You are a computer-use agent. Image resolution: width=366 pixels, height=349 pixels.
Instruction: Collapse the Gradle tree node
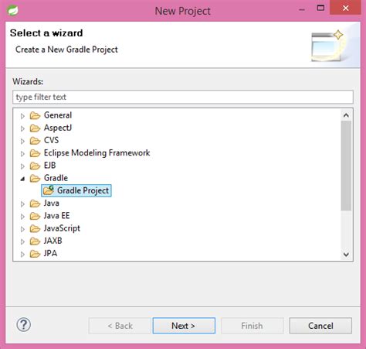click(x=22, y=179)
